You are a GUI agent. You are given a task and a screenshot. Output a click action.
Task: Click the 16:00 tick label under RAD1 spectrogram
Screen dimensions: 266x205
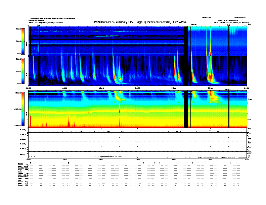174,88
